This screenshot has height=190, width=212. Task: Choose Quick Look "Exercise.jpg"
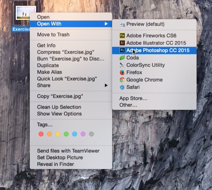tap(71, 79)
